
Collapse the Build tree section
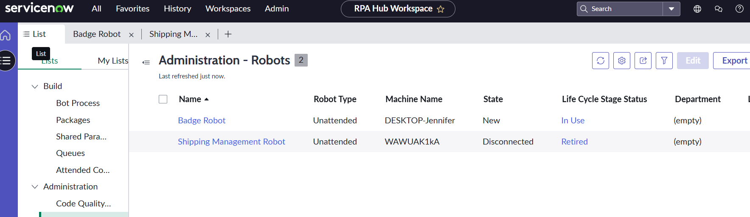click(x=35, y=86)
